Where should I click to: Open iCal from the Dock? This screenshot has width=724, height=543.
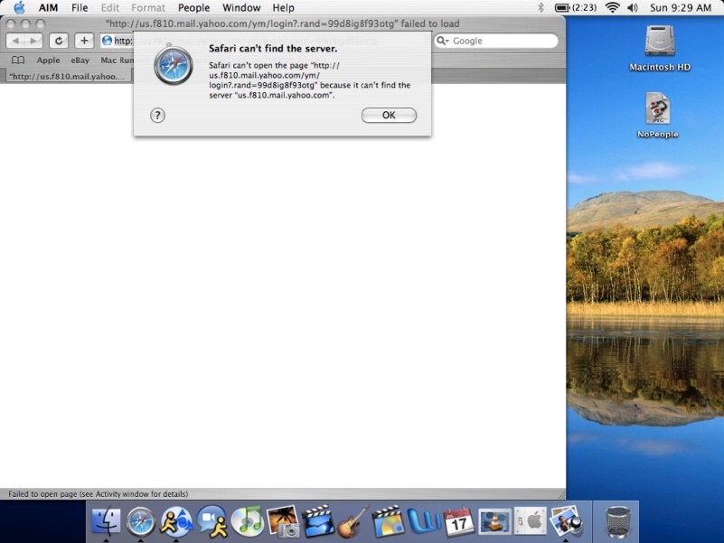[x=459, y=523]
